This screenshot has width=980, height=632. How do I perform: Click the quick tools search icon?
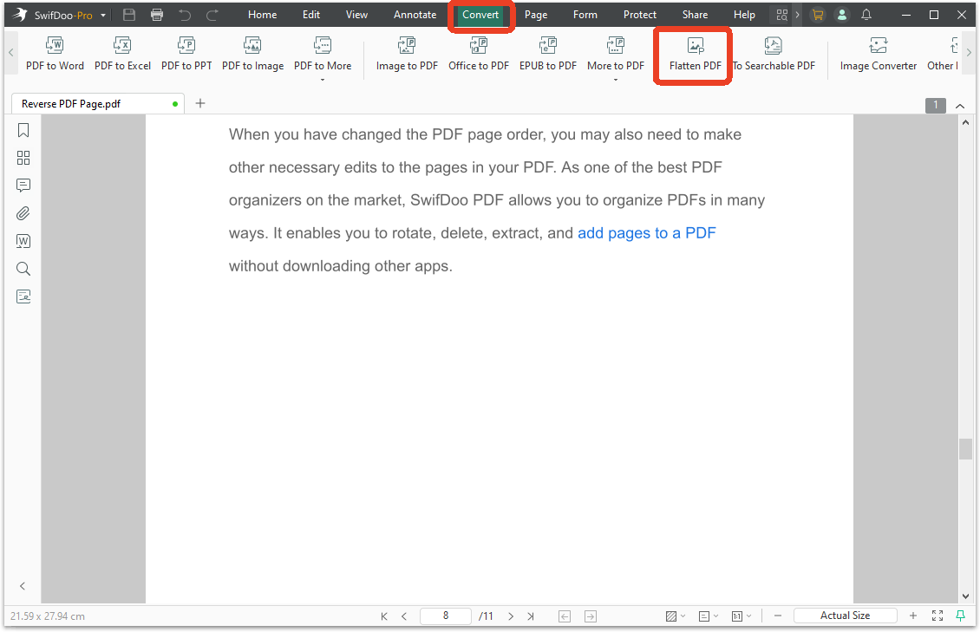coord(782,15)
